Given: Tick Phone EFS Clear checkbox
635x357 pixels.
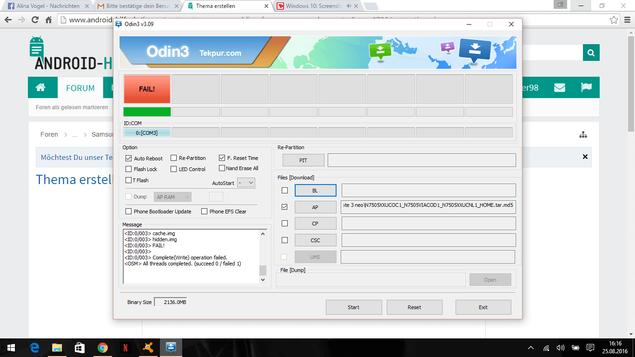Looking at the screenshot, I should (x=205, y=212).
